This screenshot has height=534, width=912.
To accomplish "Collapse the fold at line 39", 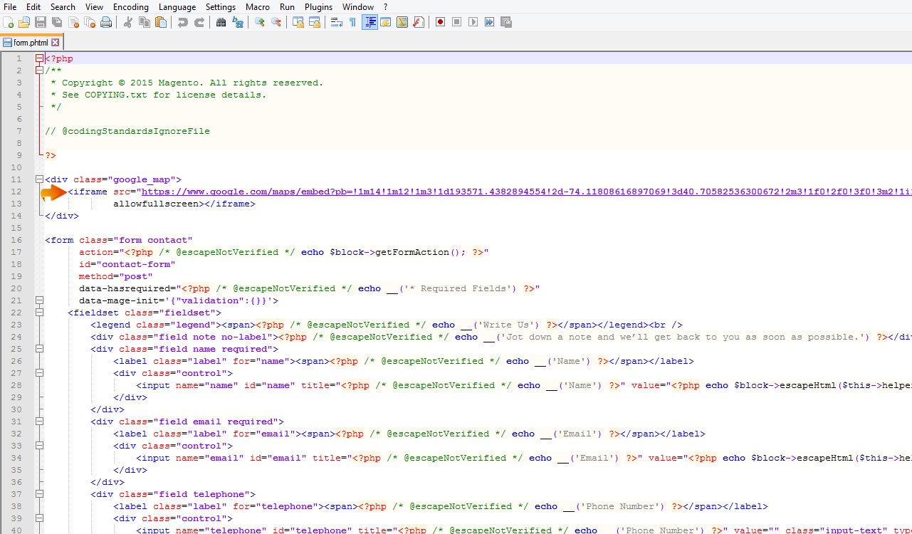I will coord(40,518).
